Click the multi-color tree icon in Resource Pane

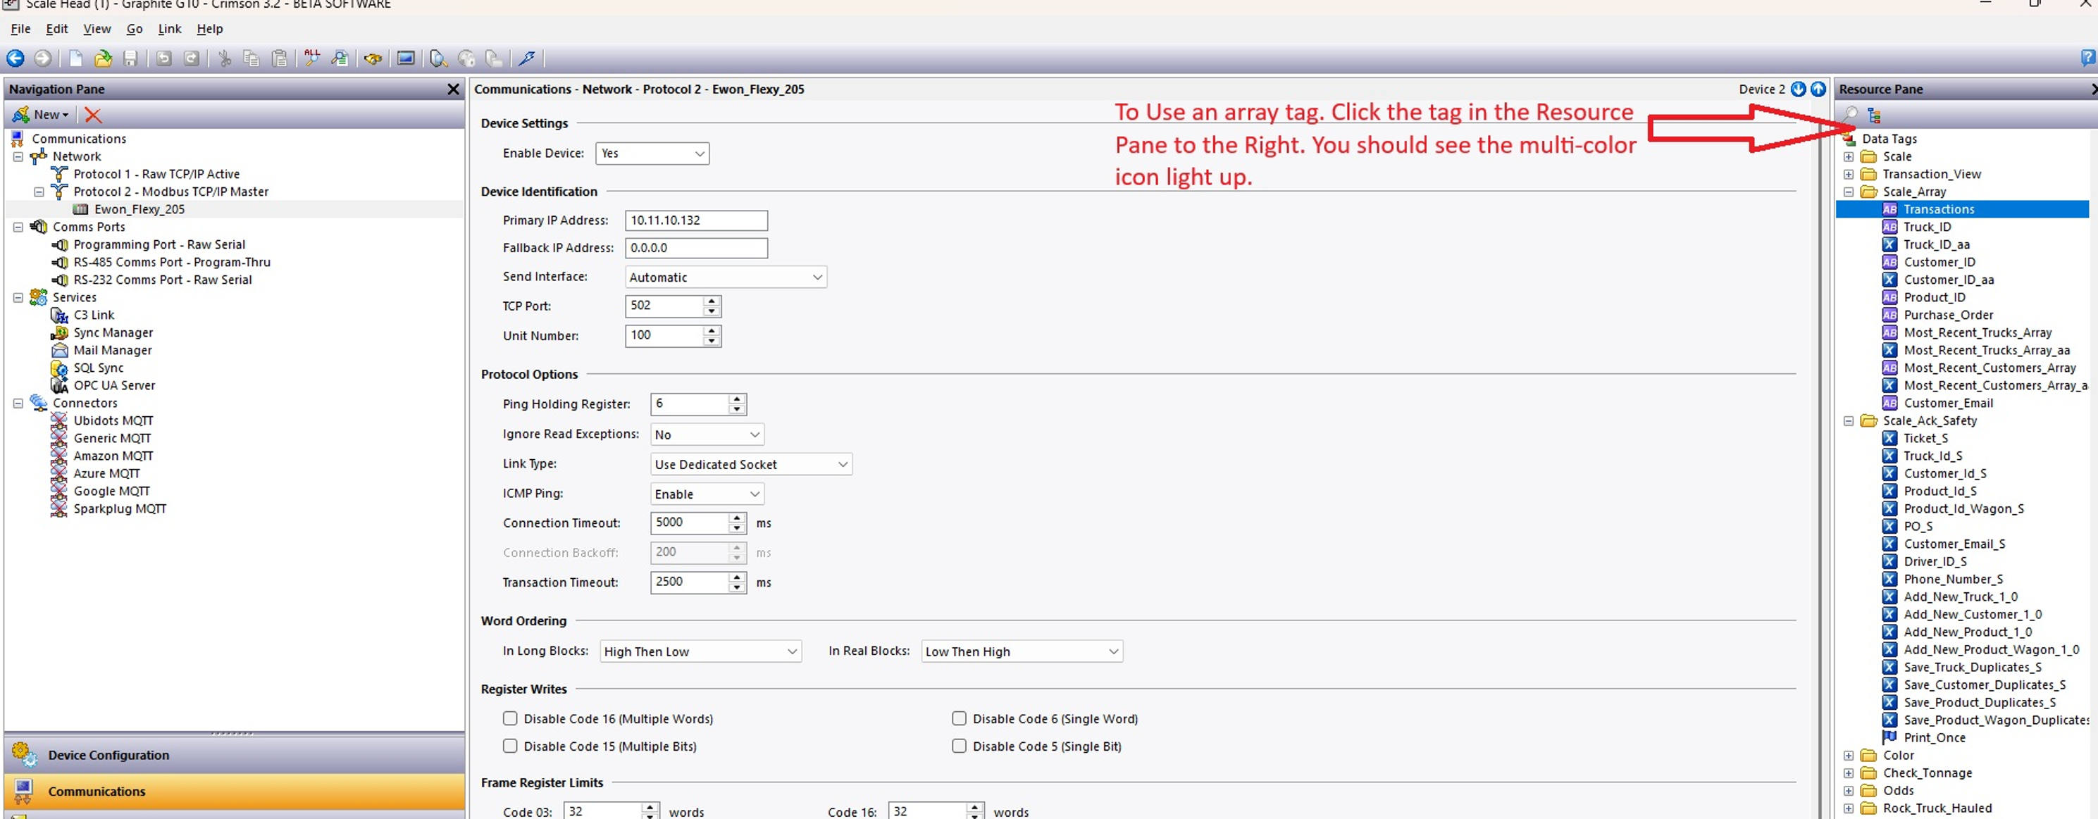click(1875, 115)
